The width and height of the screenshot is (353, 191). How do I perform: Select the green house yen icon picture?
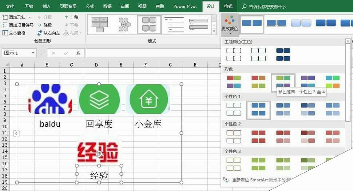tap(148, 99)
